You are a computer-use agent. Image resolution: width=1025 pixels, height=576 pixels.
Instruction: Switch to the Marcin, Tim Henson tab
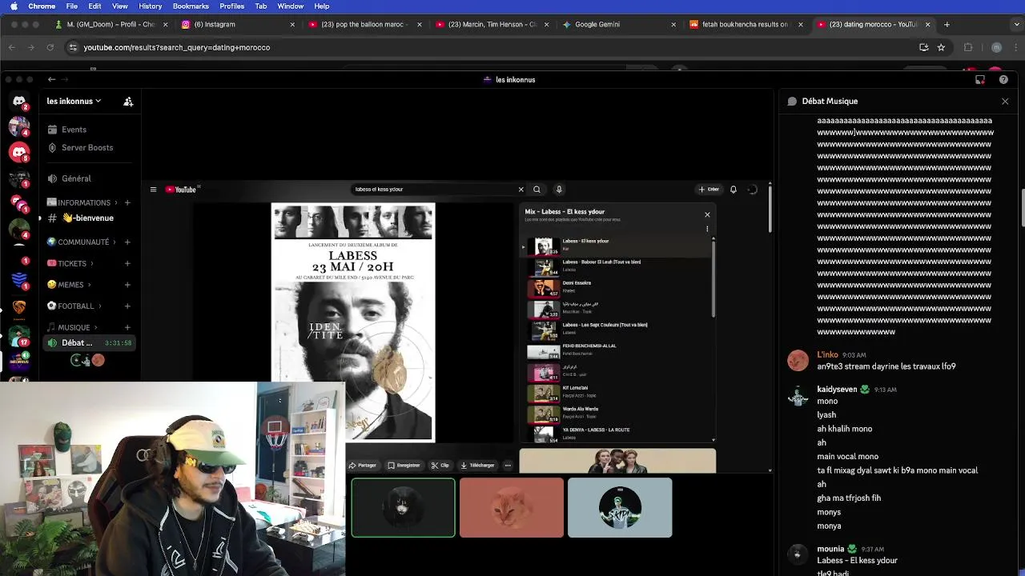tap(492, 24)
